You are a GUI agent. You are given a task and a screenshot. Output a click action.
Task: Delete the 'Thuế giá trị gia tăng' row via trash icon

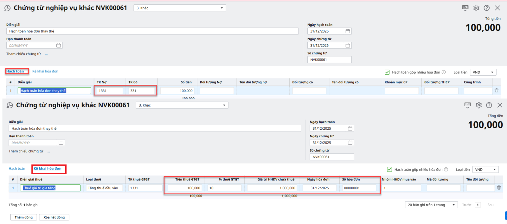point(499,188)
